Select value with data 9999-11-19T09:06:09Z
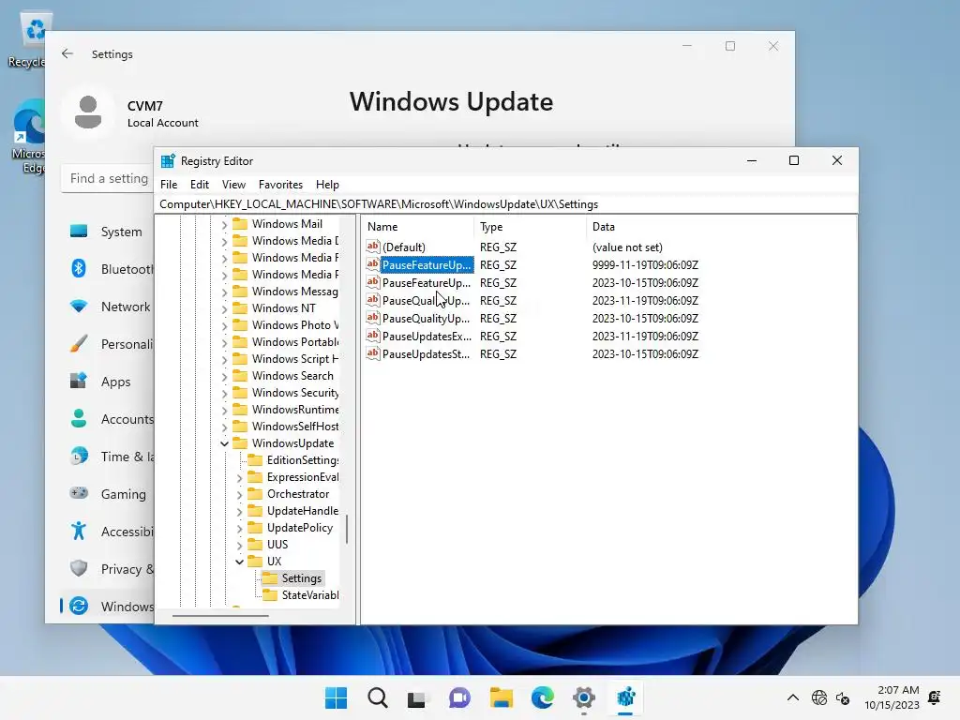The height and width of the screenshot is (720, 960). click(x=427, y=265)
